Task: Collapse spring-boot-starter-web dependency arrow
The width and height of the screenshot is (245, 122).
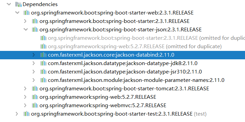Action: (17, 13)
